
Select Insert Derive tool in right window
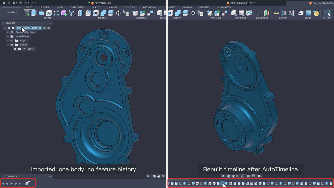pyautogui.click(x=301, y=13)
